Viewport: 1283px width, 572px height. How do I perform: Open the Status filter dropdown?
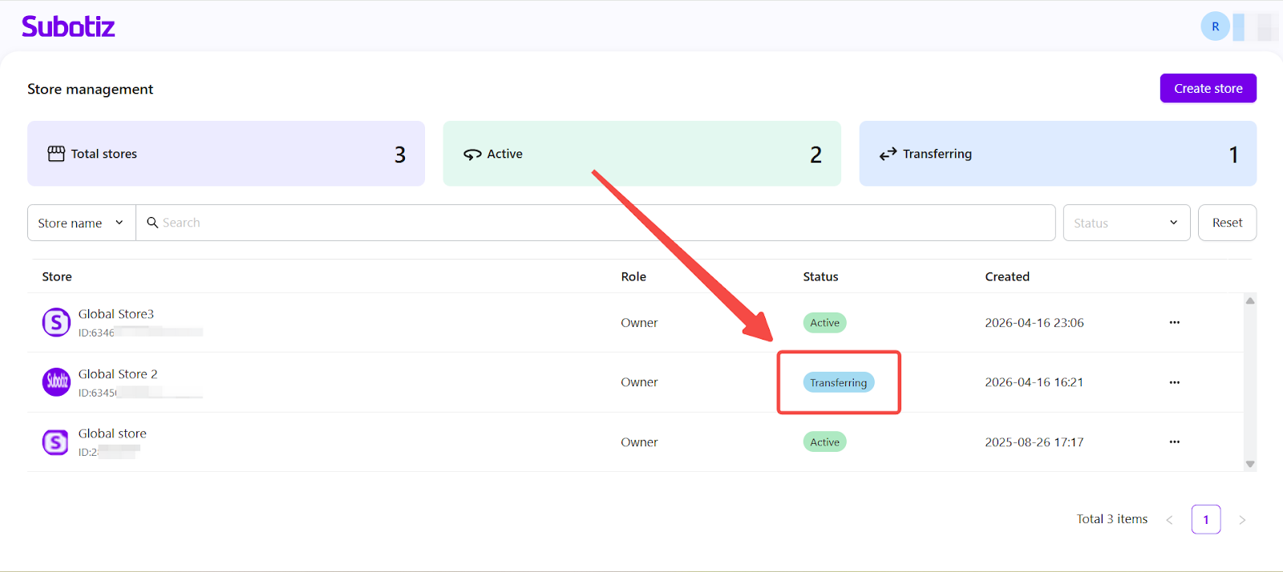(1126, 223)
